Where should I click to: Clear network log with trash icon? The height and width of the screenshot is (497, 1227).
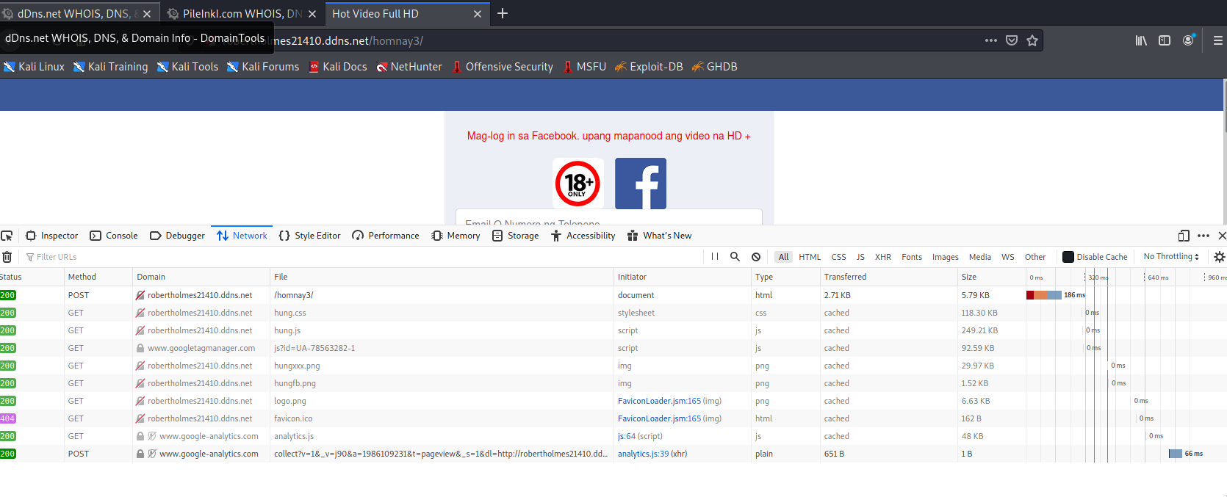pyautogui.click(x=7, y=257)
